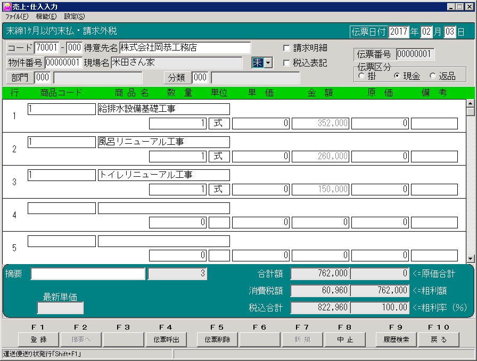Click F10 戻る button

[438, 339]
